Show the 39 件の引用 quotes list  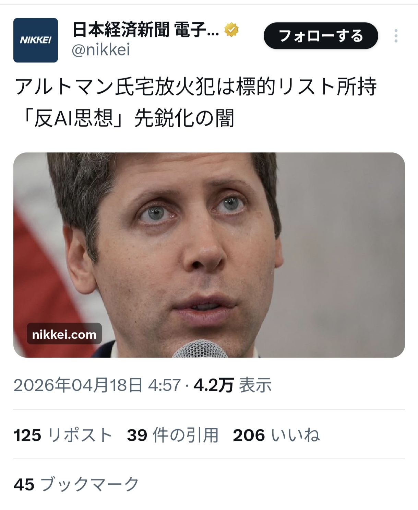pos(173,435)
